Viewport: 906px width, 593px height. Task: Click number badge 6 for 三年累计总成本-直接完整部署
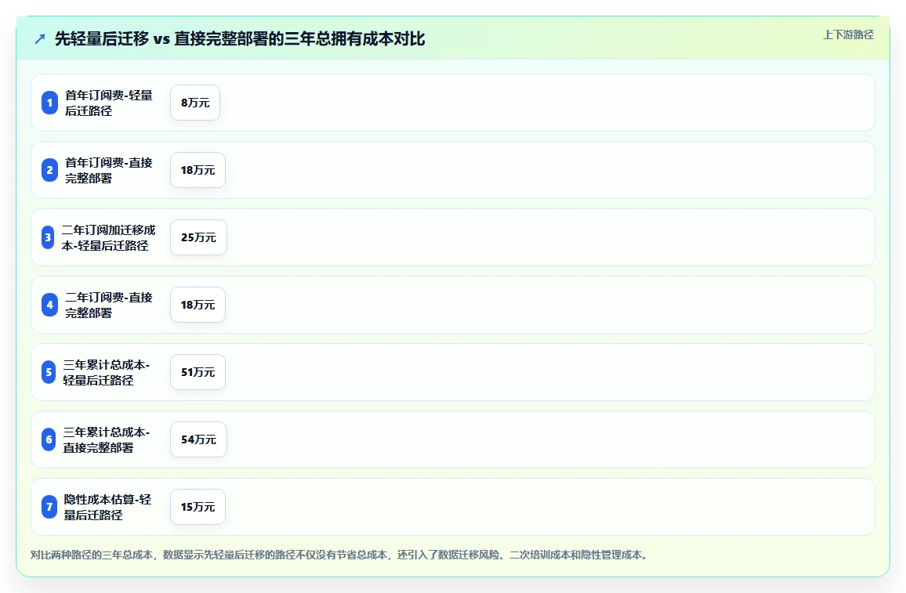(x=49, y=439)
